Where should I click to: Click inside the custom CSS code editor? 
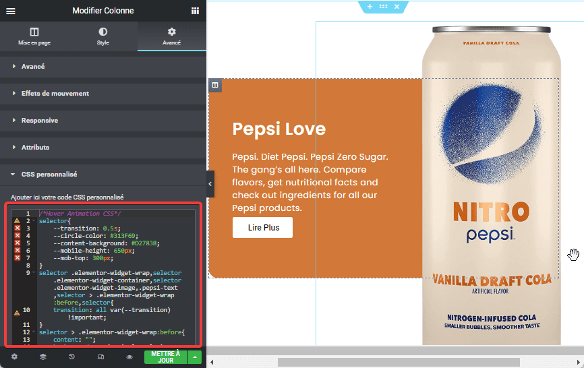coord(103,277)
